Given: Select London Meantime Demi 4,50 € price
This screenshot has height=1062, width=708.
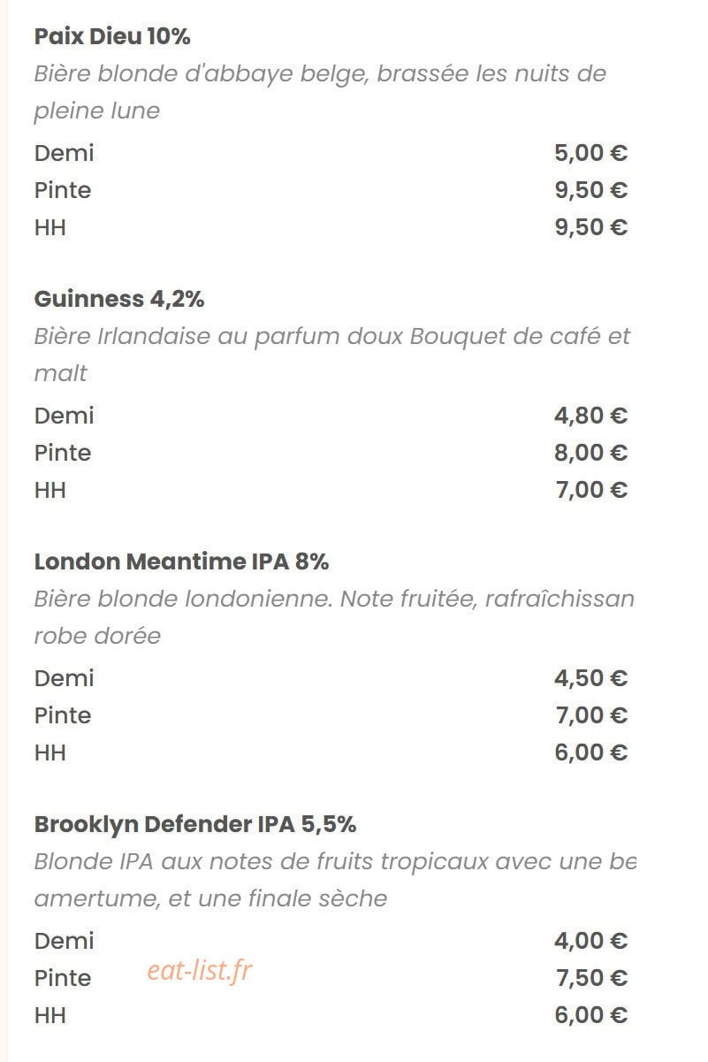Looking at the screenshot, I should (x=590, y=678).
